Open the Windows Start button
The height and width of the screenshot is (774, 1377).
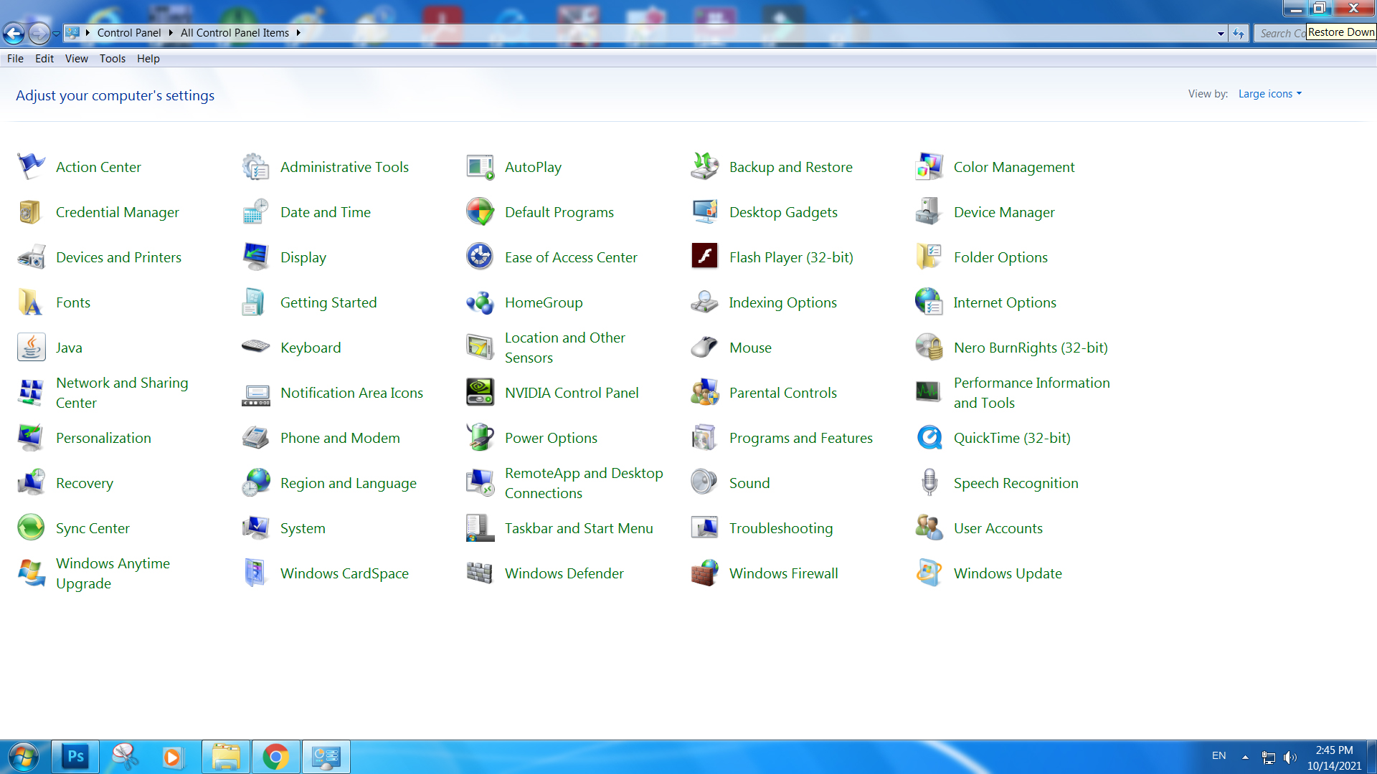coord(23,757)
